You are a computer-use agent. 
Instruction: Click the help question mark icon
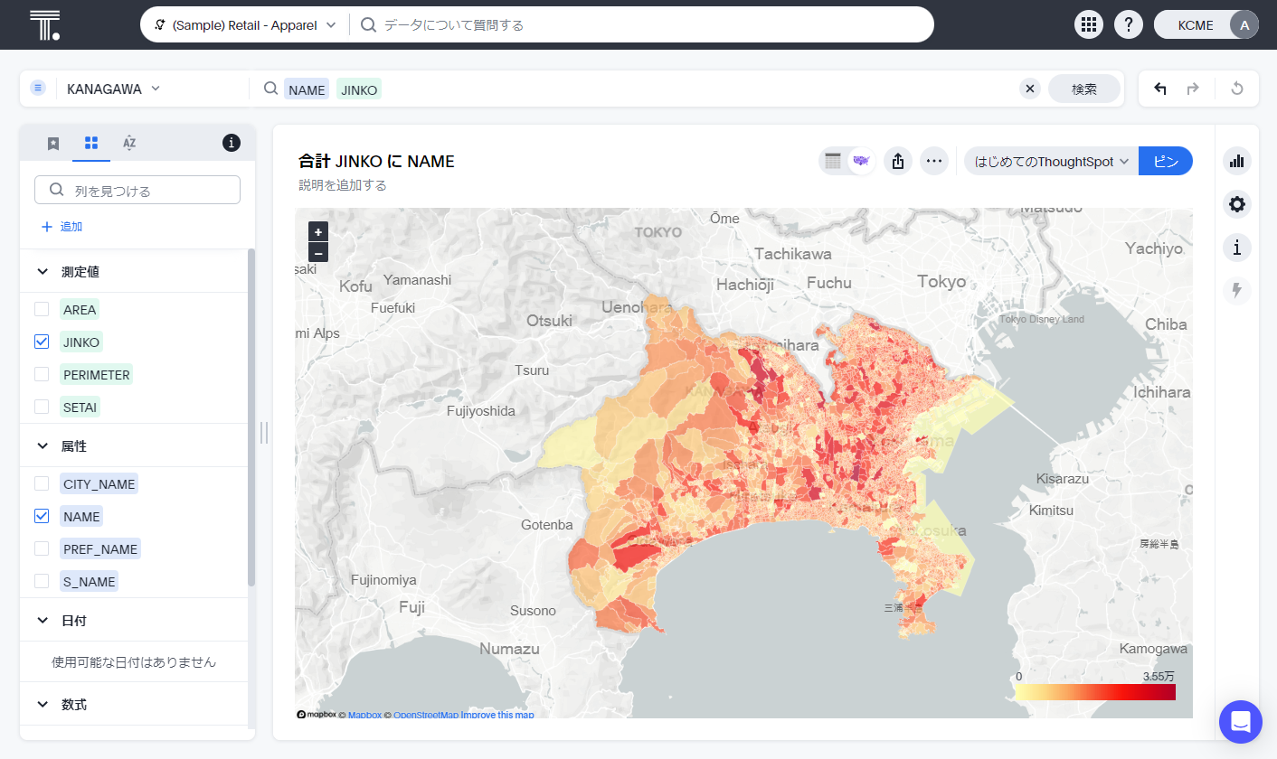1129,24
